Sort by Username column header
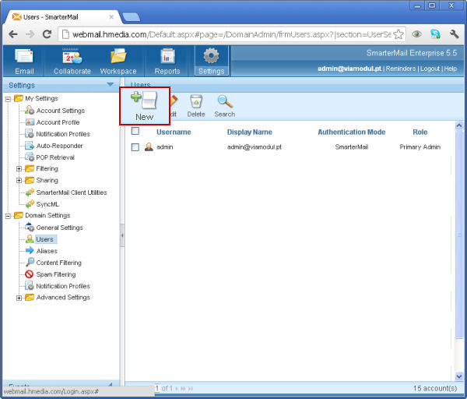The height and width of the screenshot is (399, 467). [174, 132]
